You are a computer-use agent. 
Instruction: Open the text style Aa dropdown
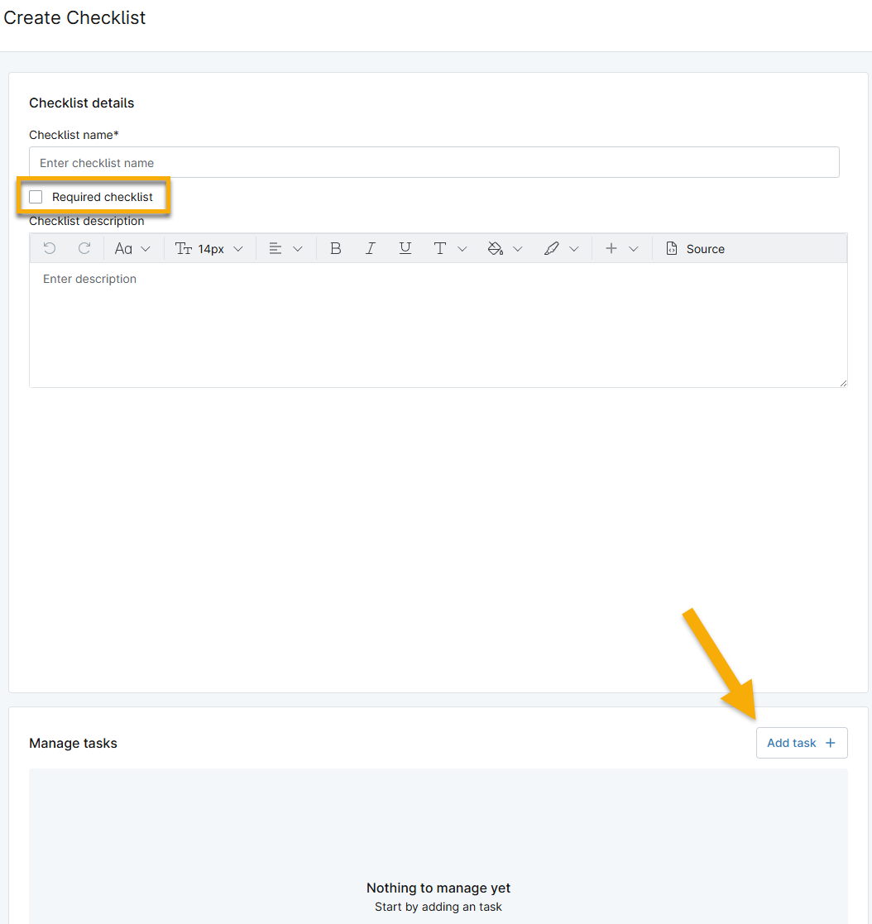132,248
